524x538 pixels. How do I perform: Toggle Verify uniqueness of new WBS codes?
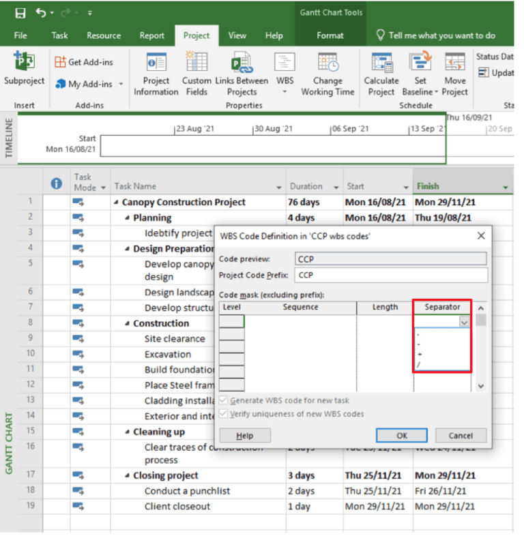[224, 414]
